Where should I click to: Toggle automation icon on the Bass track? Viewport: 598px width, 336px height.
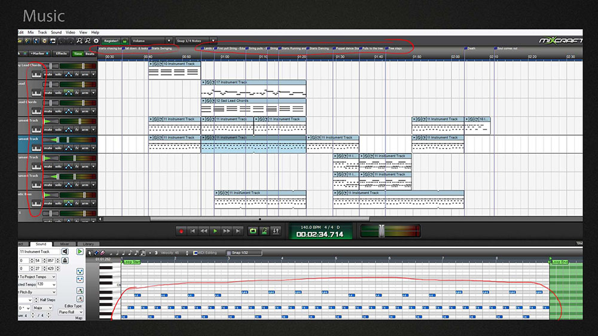[69, 203]
